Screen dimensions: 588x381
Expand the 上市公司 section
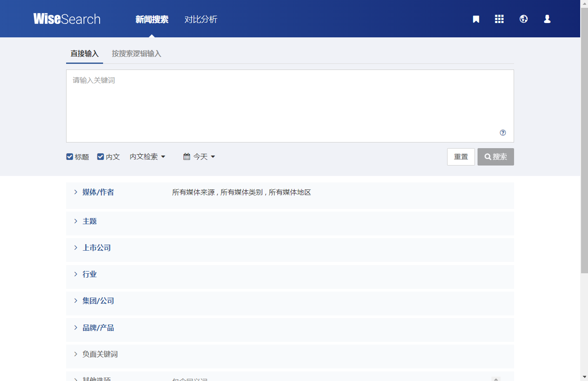97,248
